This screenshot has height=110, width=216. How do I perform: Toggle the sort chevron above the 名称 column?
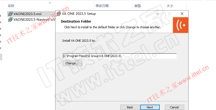tap(50, 3)
